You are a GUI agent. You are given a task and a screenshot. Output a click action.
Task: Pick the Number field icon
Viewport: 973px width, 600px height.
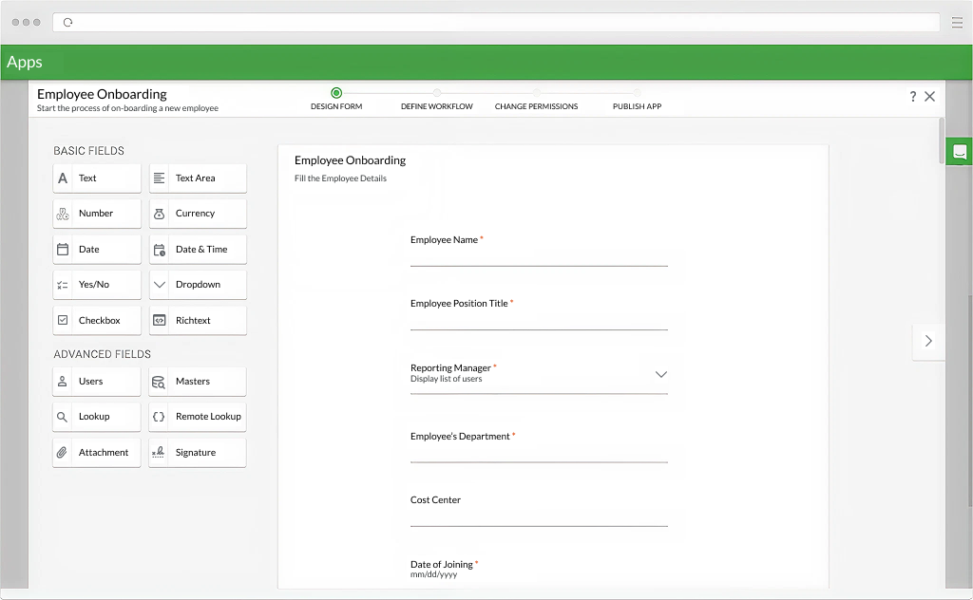[63, 214]
